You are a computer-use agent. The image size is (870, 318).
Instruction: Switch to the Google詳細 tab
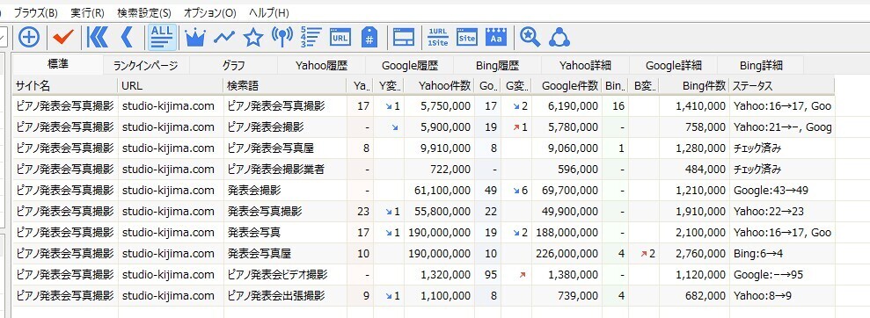(674, 65)
